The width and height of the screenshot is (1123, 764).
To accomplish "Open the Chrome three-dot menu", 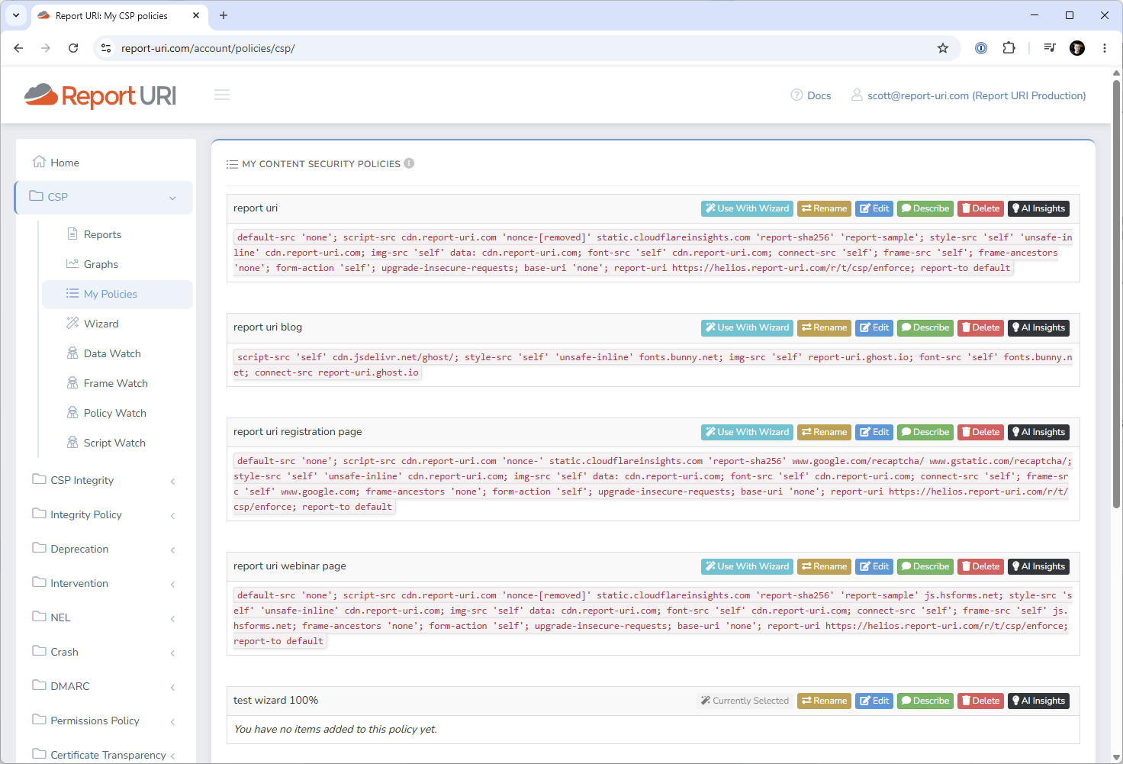I will [x=1105, y=48].
